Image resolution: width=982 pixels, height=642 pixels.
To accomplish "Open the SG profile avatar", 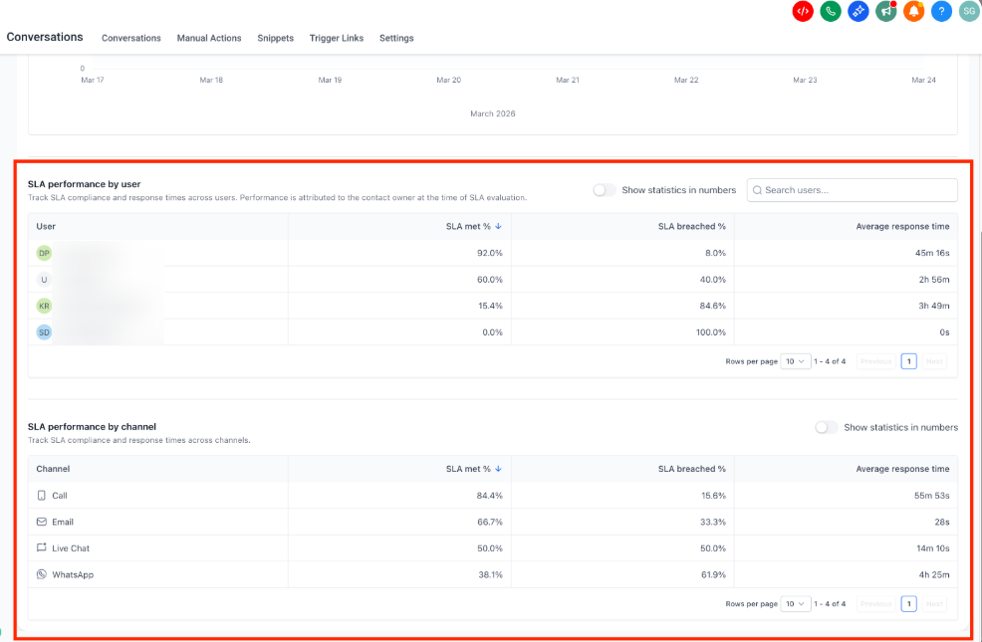I will (969, 11).
